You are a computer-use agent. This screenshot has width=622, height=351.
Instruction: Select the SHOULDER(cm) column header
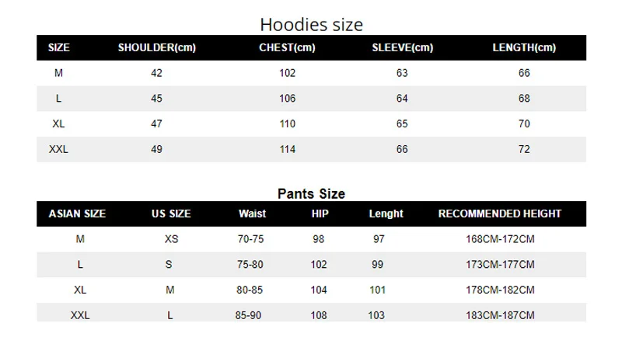point(157,47)
